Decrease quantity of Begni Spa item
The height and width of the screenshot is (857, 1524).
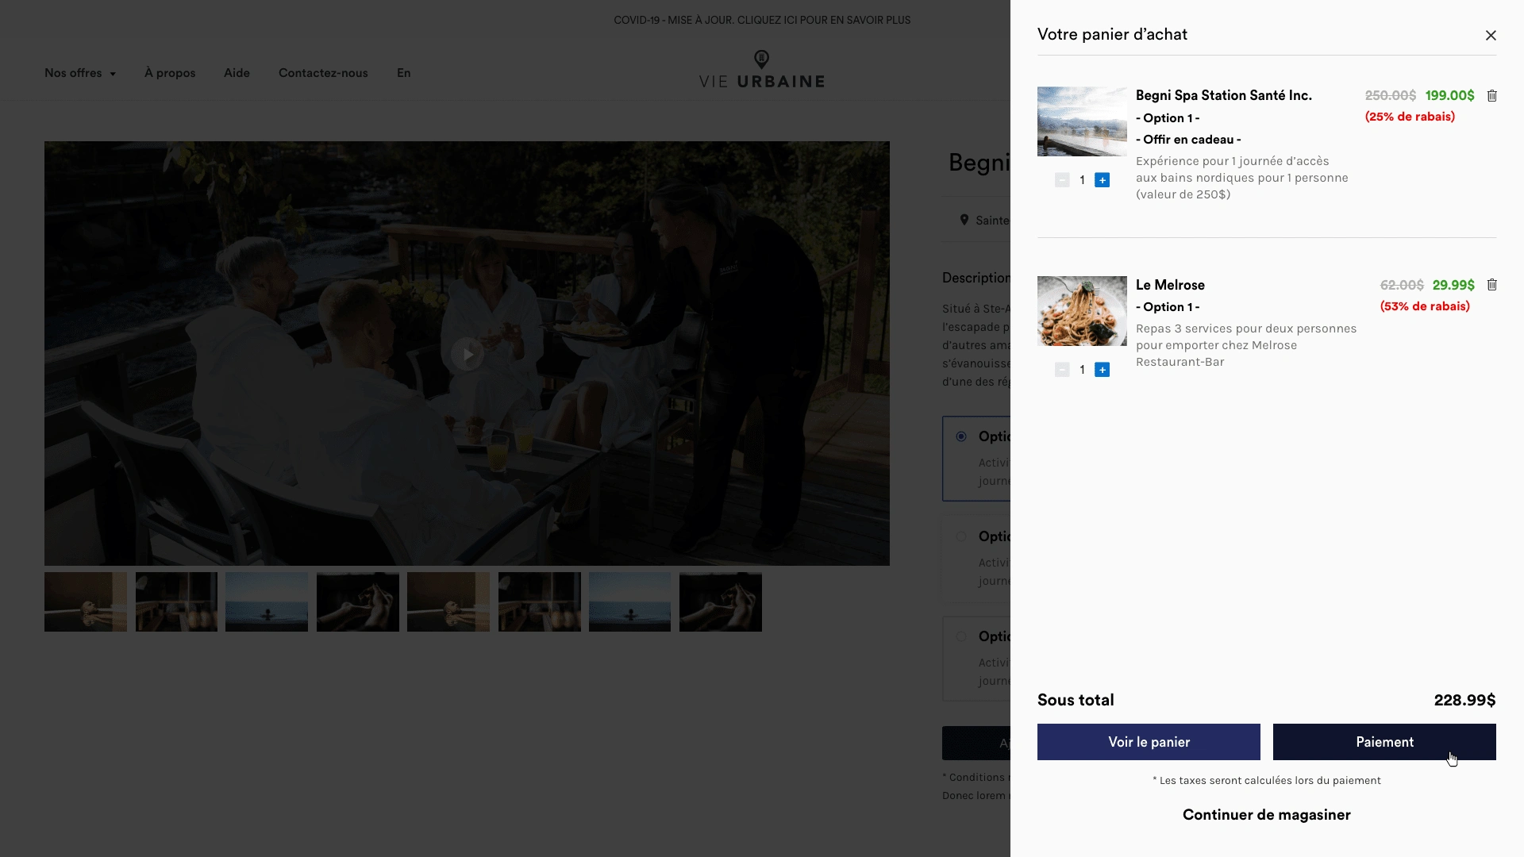(1062, 180)
